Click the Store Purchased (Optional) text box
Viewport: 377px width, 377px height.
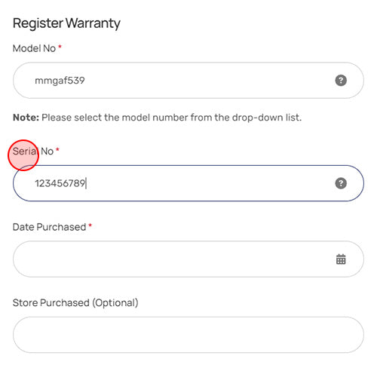point(188,335)
